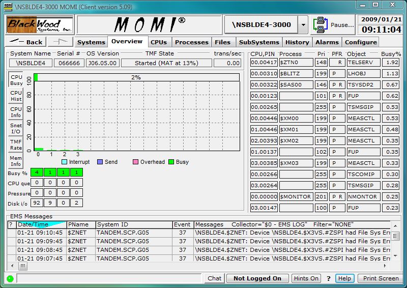Image resolution: width=407 pixels, height=288 pixels.
Task: Sort by the Date/Time column header
Action: pyautogui.click(x=42, y=224)
